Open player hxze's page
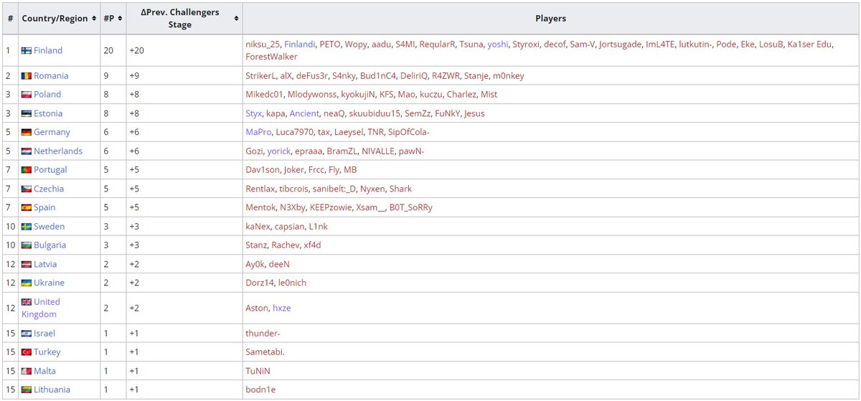Screen dimensions: 861x401 click(281, 308)
